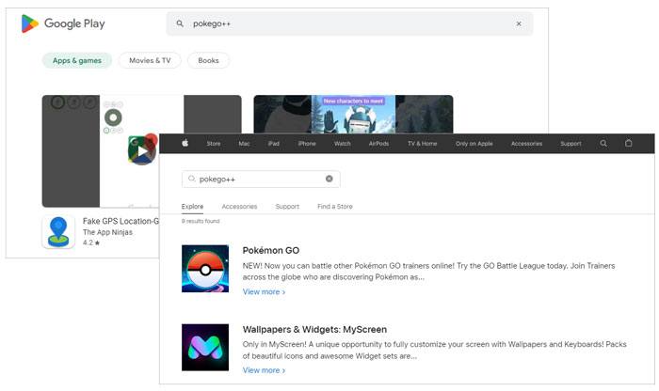Click the Apple nav bar search icon
This screenshot has height=391, width=659.
pos(603,144)
